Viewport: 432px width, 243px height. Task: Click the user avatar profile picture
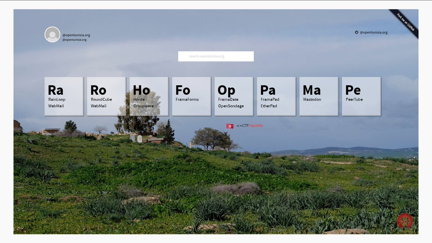(52, 35)
